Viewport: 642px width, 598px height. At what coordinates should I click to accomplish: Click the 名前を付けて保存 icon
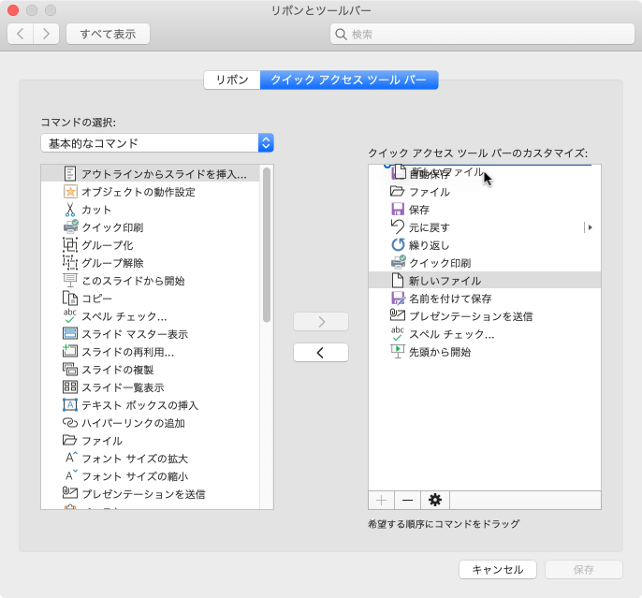pos(397,299)
